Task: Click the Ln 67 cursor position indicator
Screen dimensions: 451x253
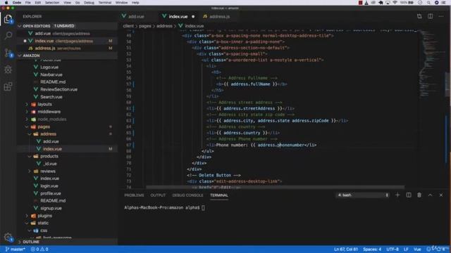Action: click(346, 249)
